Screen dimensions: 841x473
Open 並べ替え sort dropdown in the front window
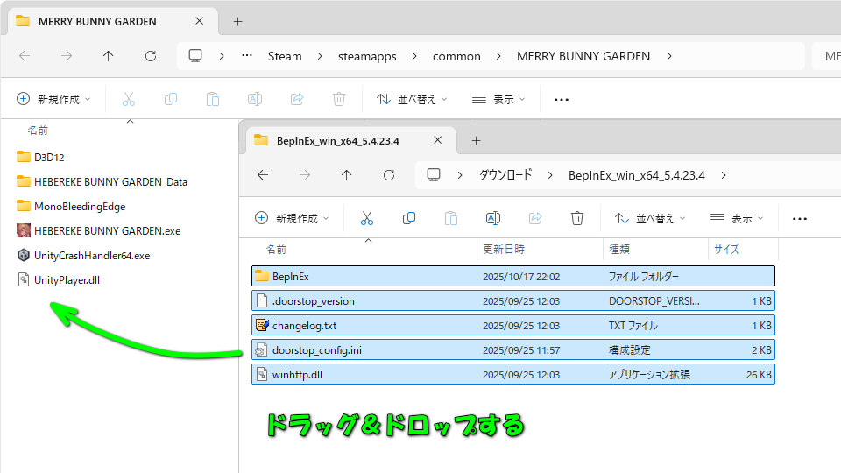(650, 218)
